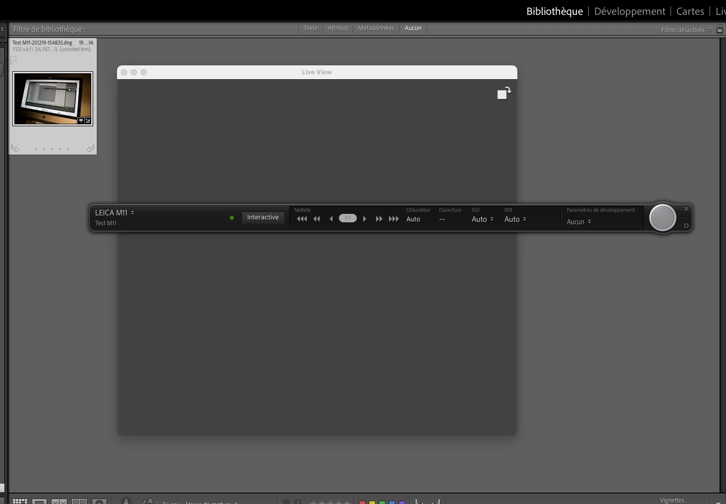Open the Filtres désactivés preset dropdown

coord(686,30)
